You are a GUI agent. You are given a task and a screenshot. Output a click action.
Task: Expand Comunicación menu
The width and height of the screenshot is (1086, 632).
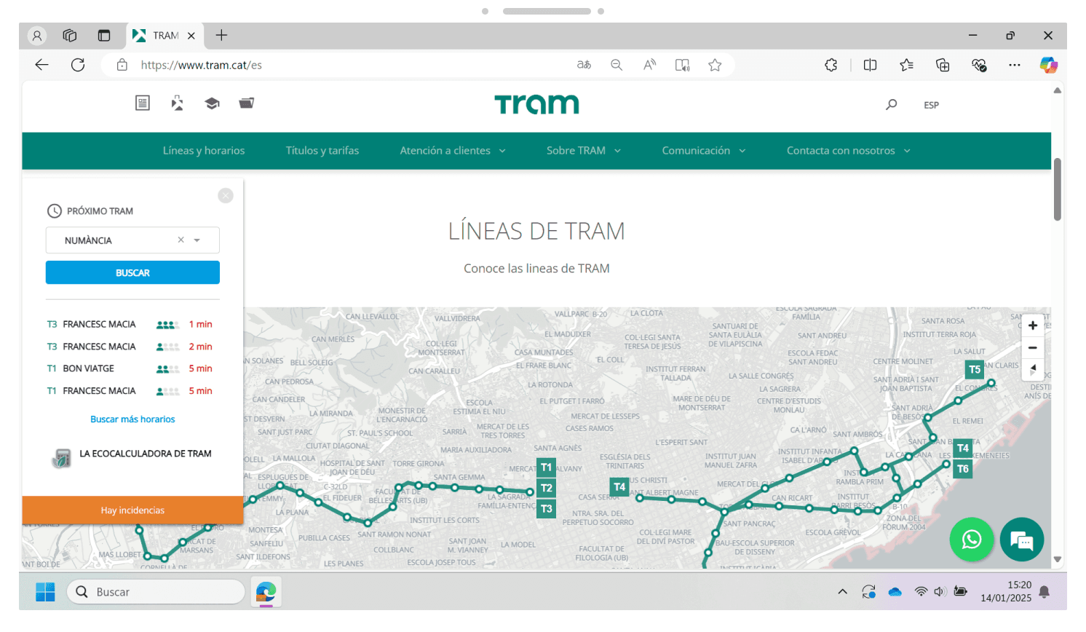coord(704,151)
